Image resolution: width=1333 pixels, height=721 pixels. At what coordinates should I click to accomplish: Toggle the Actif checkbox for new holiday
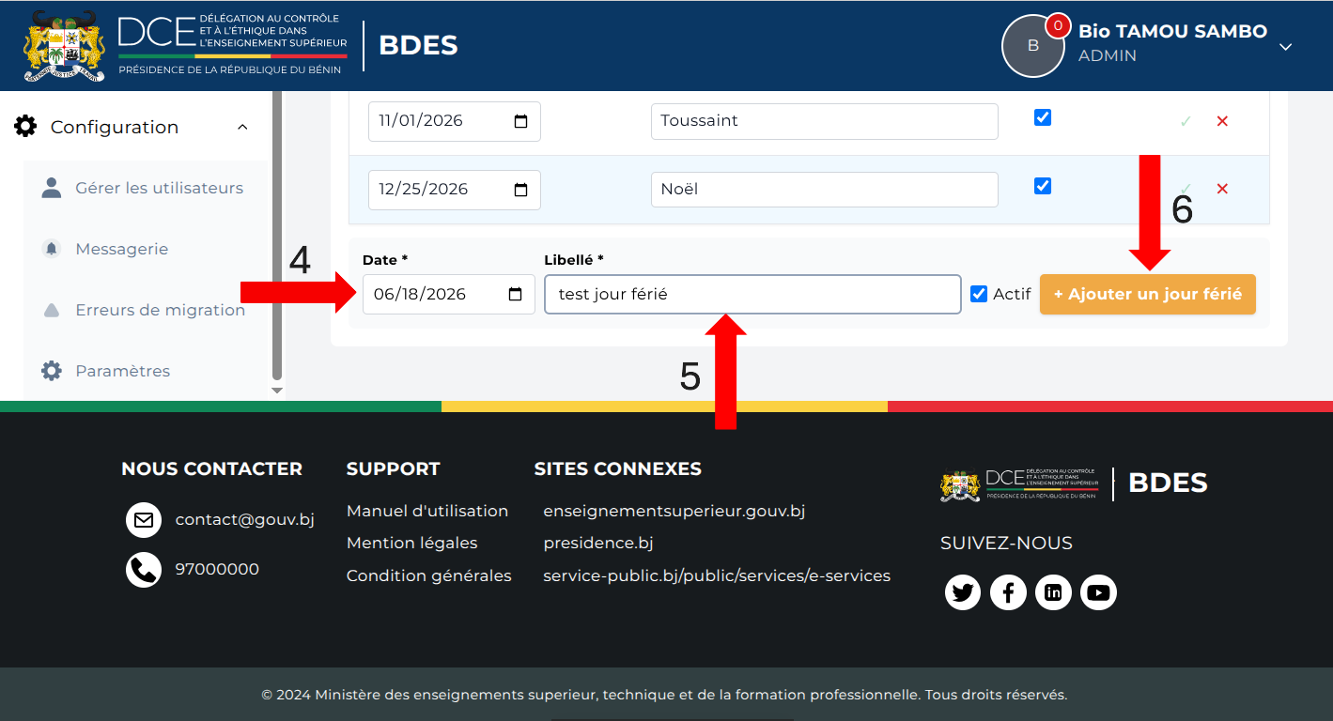coord(979,294)
